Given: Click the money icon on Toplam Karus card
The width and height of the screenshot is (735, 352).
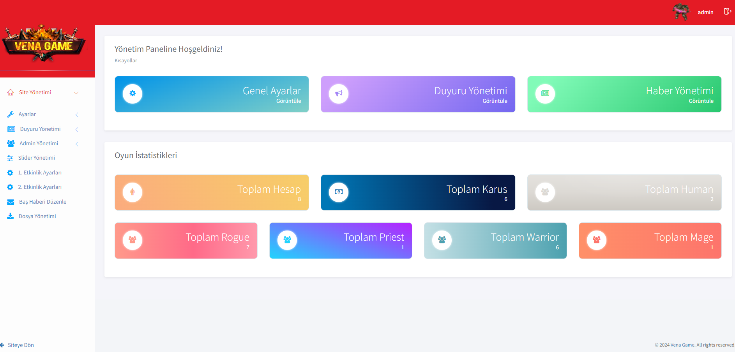Looking at the screenshot, I should (339, 192).
